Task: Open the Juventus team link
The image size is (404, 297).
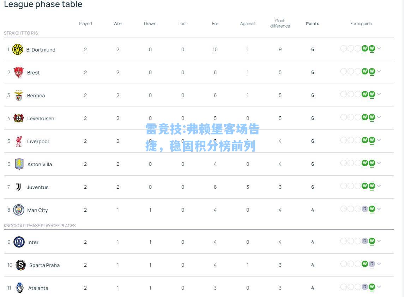Action: pyautogui.click(x=38, y=187)
